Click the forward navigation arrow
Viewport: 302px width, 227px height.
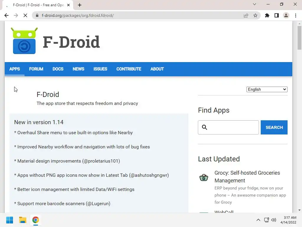(x=16, y=15)
